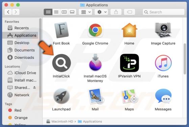The height and width of the screenshot is (127, 189).
Task: Select the IPVanish VPN app icon
Action: tap(130, 63)
